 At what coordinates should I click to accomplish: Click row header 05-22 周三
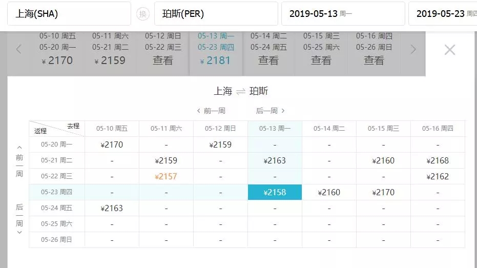(x=57, y=176)
